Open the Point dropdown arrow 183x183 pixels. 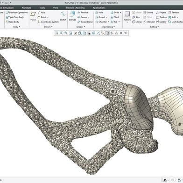point(48,17)
